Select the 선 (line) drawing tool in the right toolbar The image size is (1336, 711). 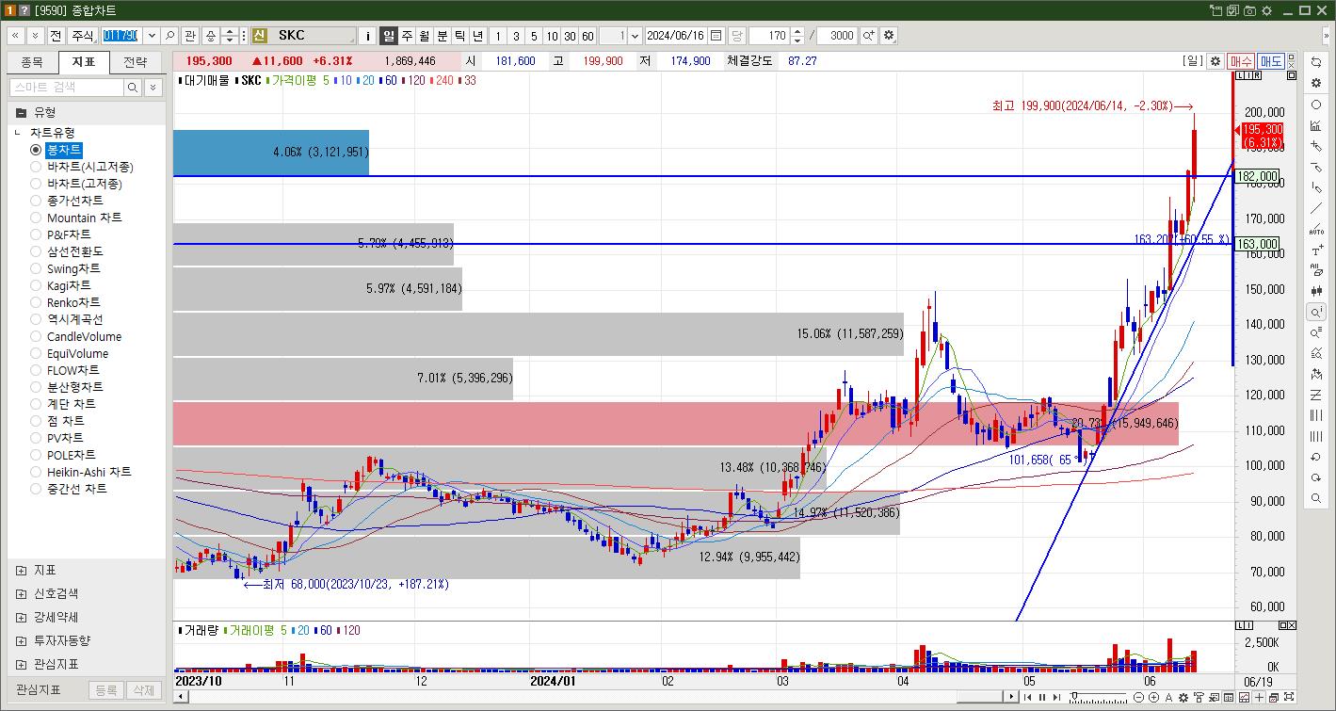pyautogui.click(x=1316, y=208)
